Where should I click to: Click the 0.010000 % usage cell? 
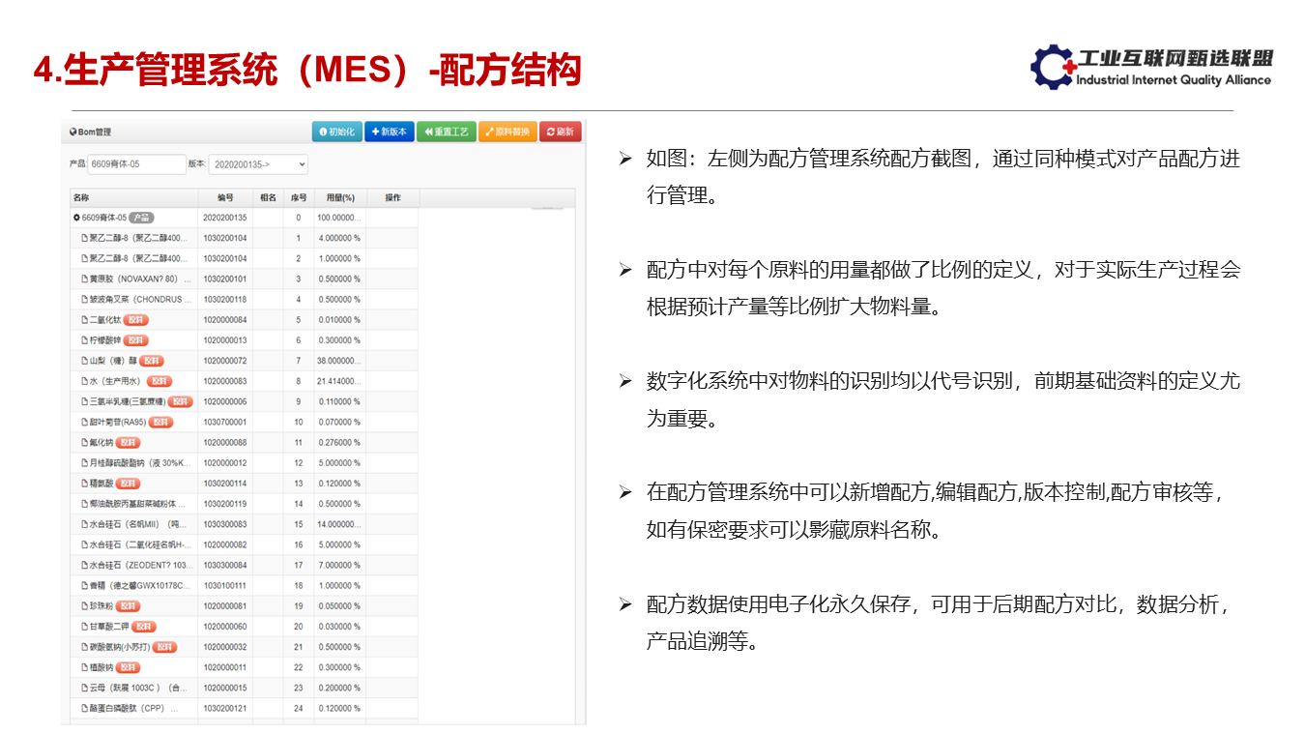pos(339,320)
